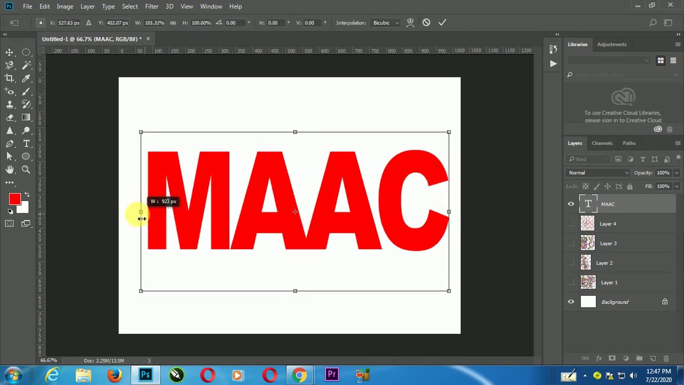Open the Type menu

click(x=108, y=6)
